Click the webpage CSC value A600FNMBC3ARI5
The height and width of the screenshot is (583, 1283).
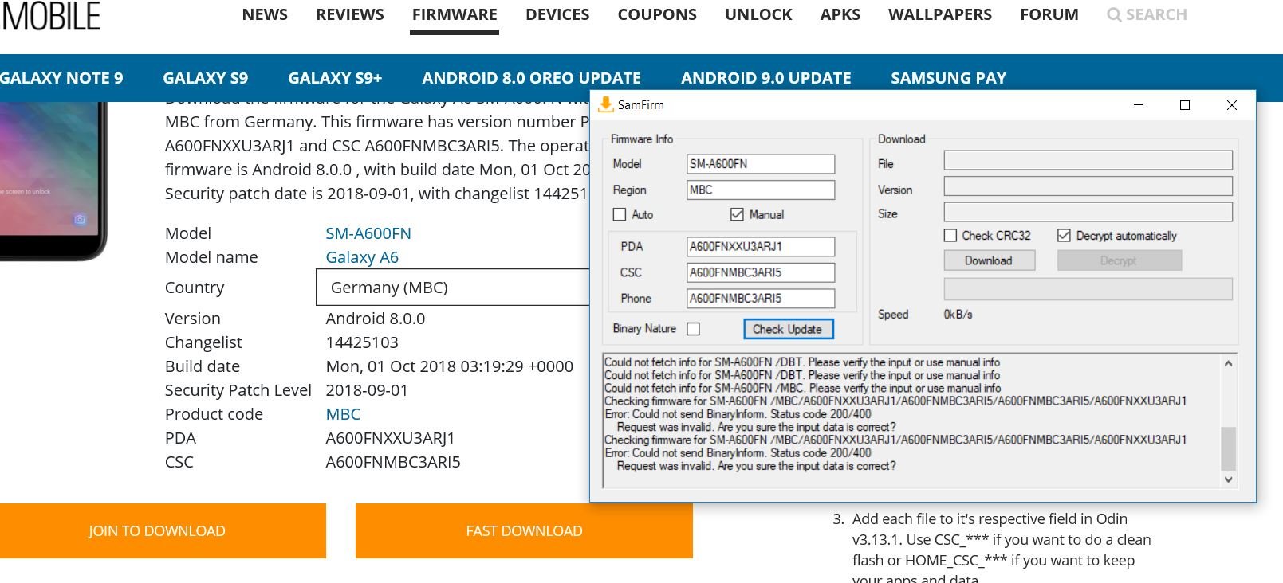click(393, 462)
